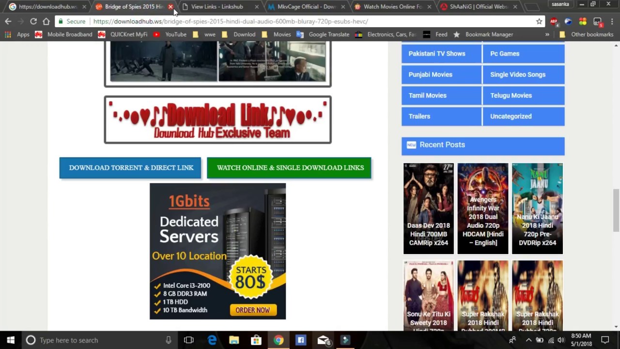This screenshot has width=620, height=349.
Task: Open the Mail app in taskbar
Action: [x=323, y=340]
